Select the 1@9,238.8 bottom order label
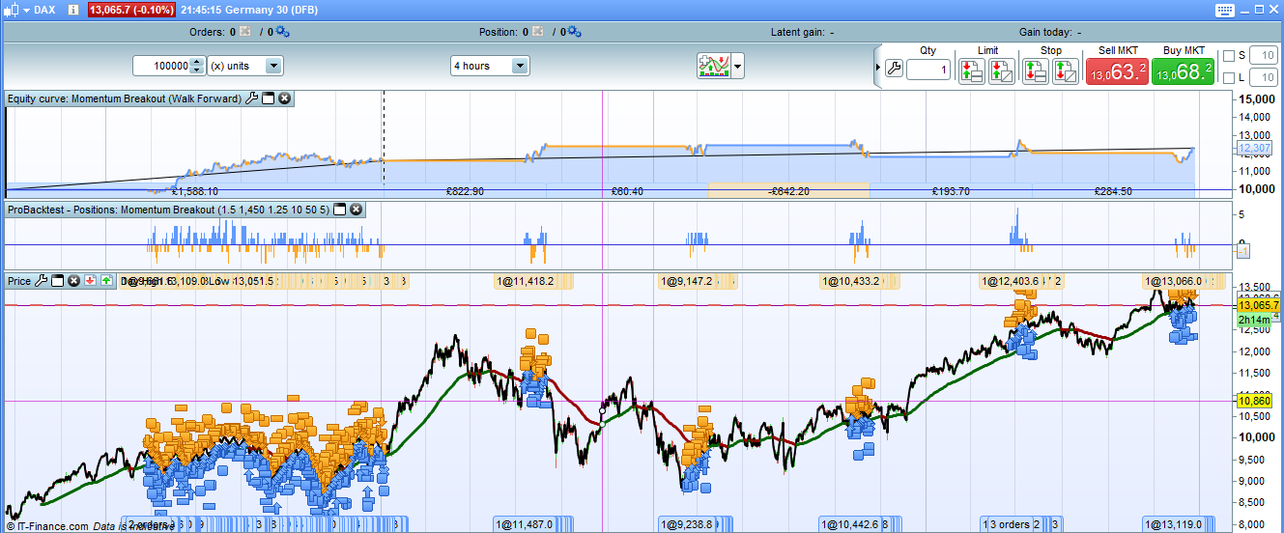This screenshot has height=533, width=1284. 687,524
